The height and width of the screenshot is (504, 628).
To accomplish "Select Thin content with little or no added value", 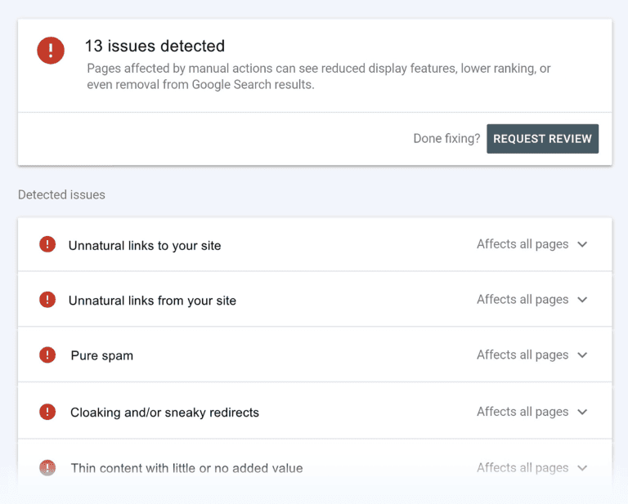I will pyautogui.click(x=186, y=468).
